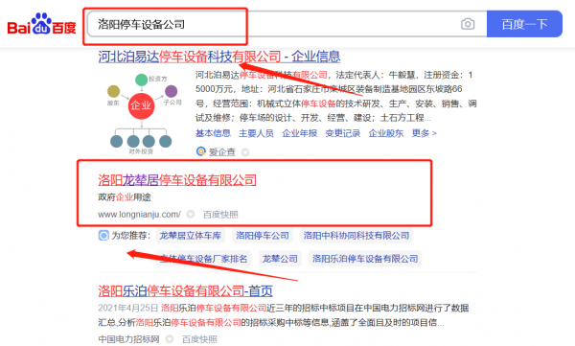Viewport: 575px width, 346px height.
Task: Expand dropdown arrow beside www.longnianju.com
Action: [190, 214]
